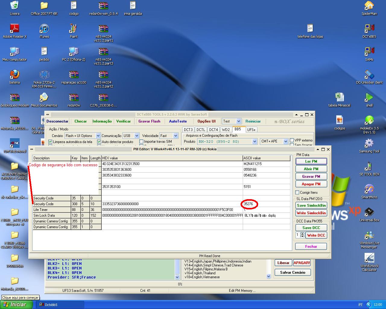This screenshot has width=386, height=309.
Task: Open the Iniciar start menu
Action: [x=16, y=304]
